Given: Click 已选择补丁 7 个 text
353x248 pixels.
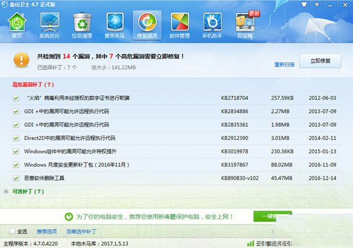Looking at the screenshot, I should (x=57, y=68).
